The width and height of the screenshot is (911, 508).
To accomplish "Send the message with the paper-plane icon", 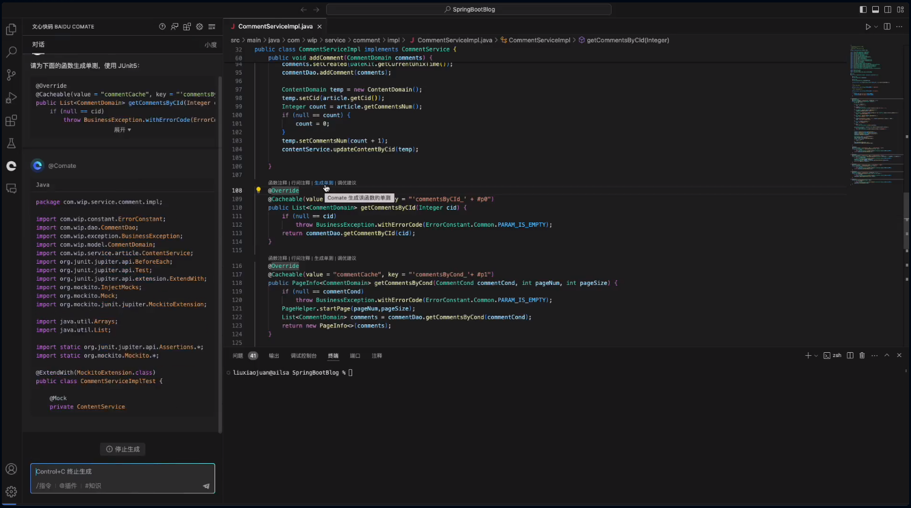I will [206, 486].
